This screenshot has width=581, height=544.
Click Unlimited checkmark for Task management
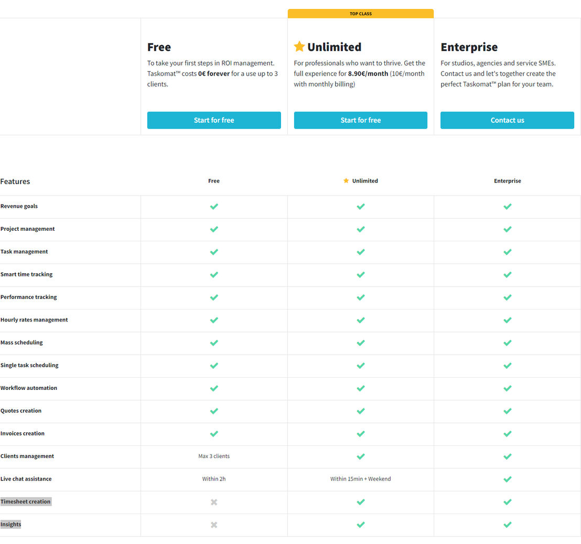(x=361, y=252)
